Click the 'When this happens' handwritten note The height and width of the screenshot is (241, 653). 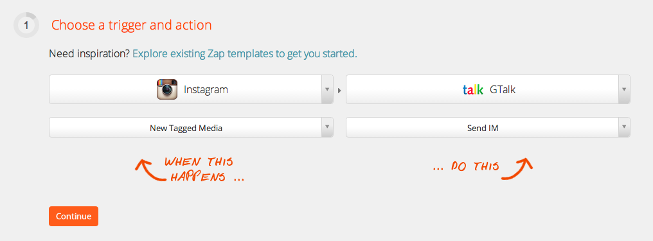coord(204,170)
